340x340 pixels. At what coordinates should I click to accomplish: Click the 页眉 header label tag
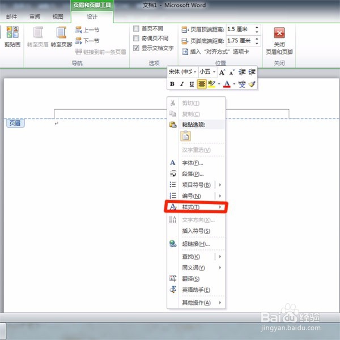15,123
